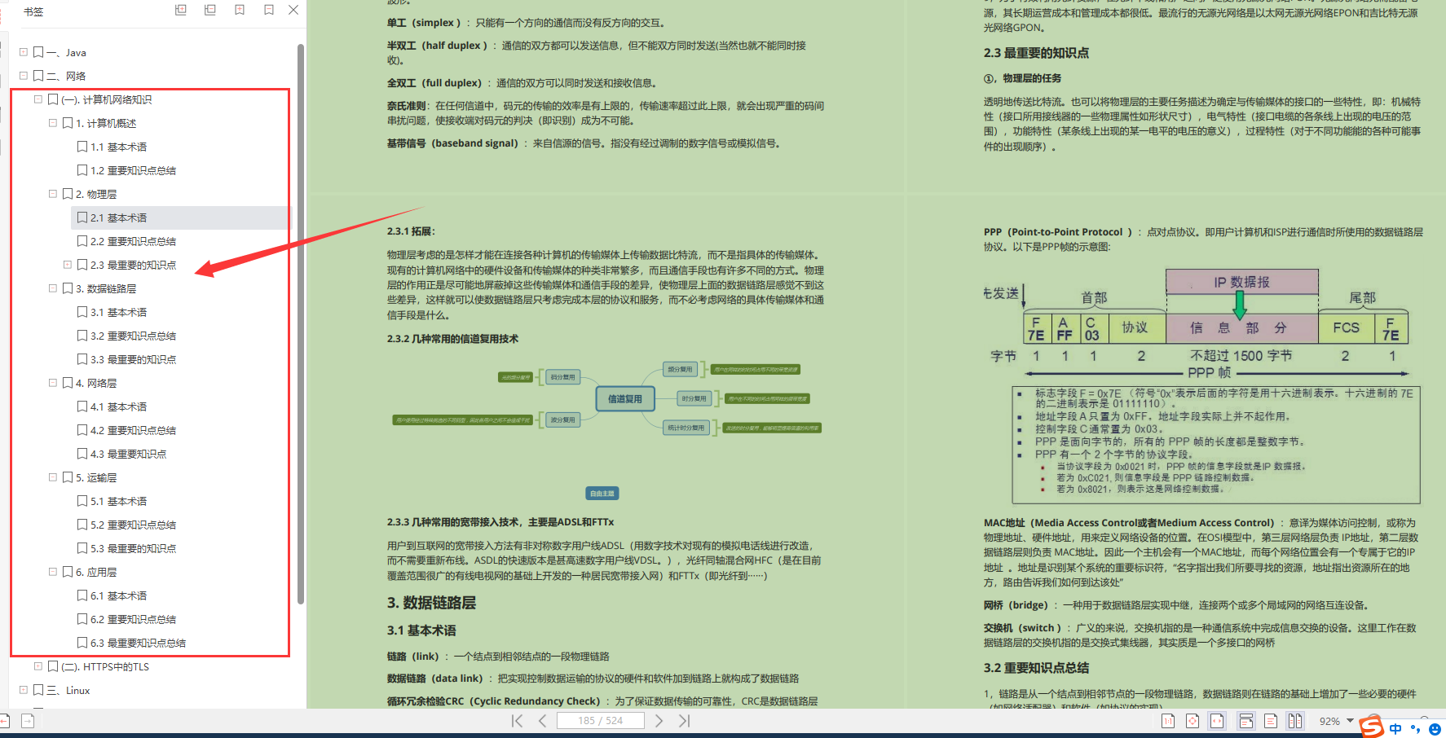The height and width of the screenshot is (738, 1446).
Task: Select the single page layout icon
Action: (1271, 721)
